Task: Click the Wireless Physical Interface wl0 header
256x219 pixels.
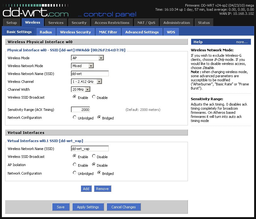Action: click(96, 42)
